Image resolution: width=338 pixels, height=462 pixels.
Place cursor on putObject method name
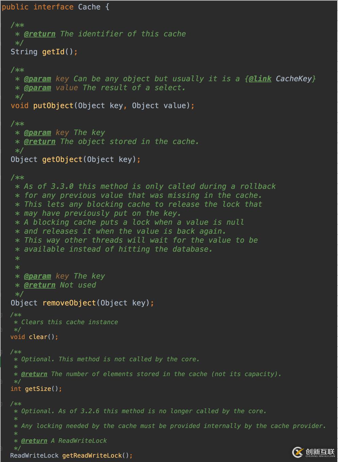click(53, 106)
